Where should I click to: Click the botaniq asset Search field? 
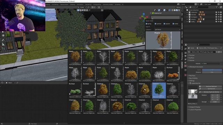click(x=167, y=26)
